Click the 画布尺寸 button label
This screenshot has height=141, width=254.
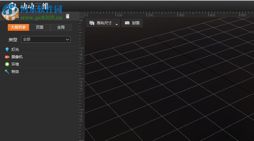tap(104, 23)
